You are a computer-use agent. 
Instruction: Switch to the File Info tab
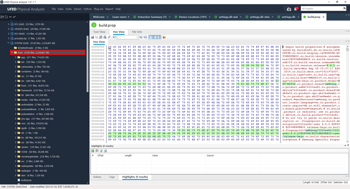tap(137, 32)
